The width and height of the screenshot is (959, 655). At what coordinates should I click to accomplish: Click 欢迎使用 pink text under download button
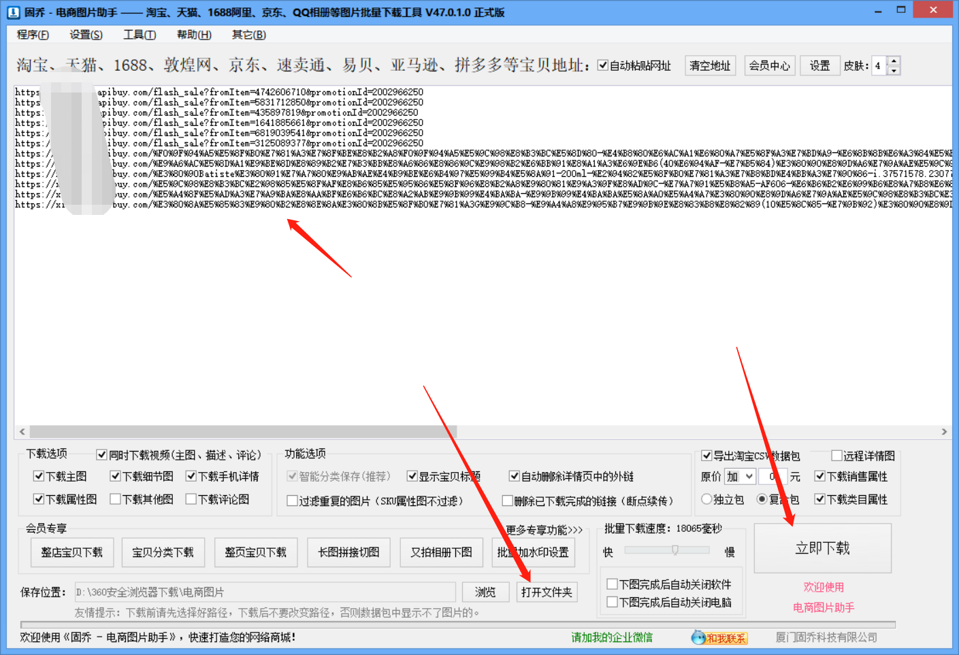(824, 587)
